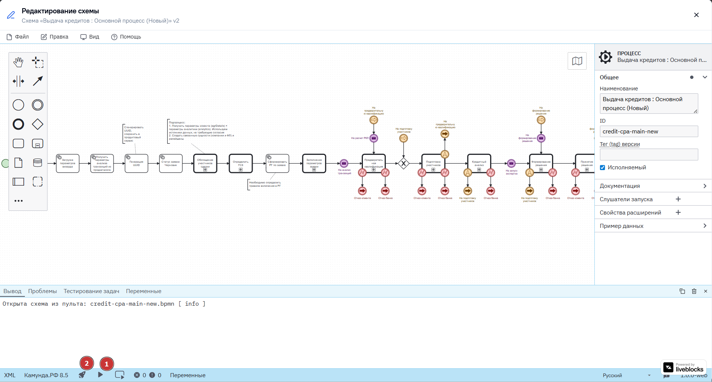Viewport: 712px width, 382px height.
Task: Select the hand tool in palette
Action: pyautogui.click(x=19, y=62)
